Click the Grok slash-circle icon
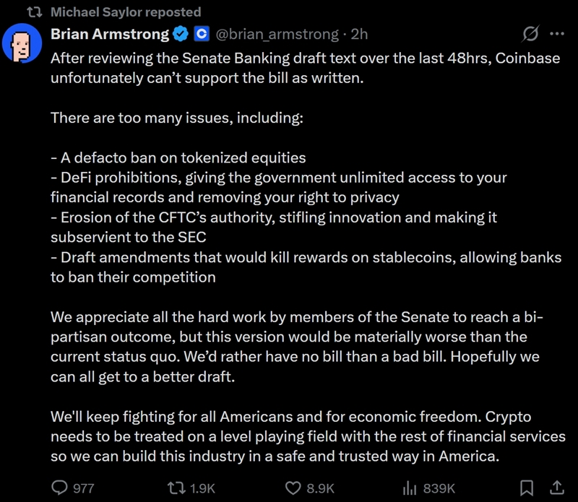 tap(530, 34)
